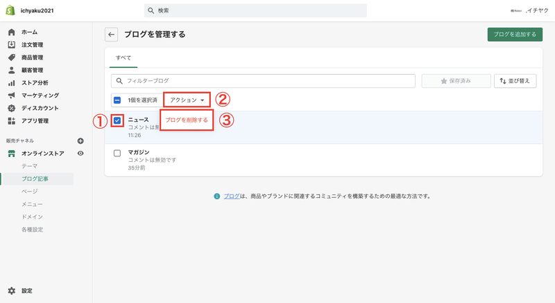555x303 pixels.
Task: Click the 11:26 timestamp under ニュース
Action: (135, 136)
